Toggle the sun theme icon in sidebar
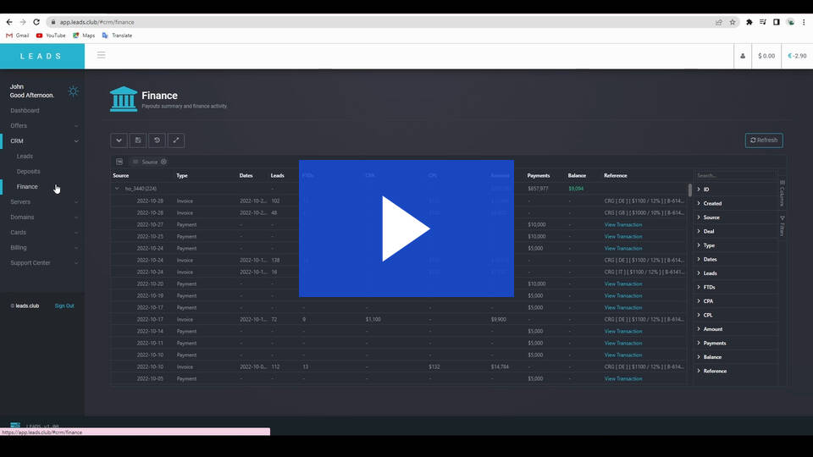813x457 pixels. (x=73, y=91)
